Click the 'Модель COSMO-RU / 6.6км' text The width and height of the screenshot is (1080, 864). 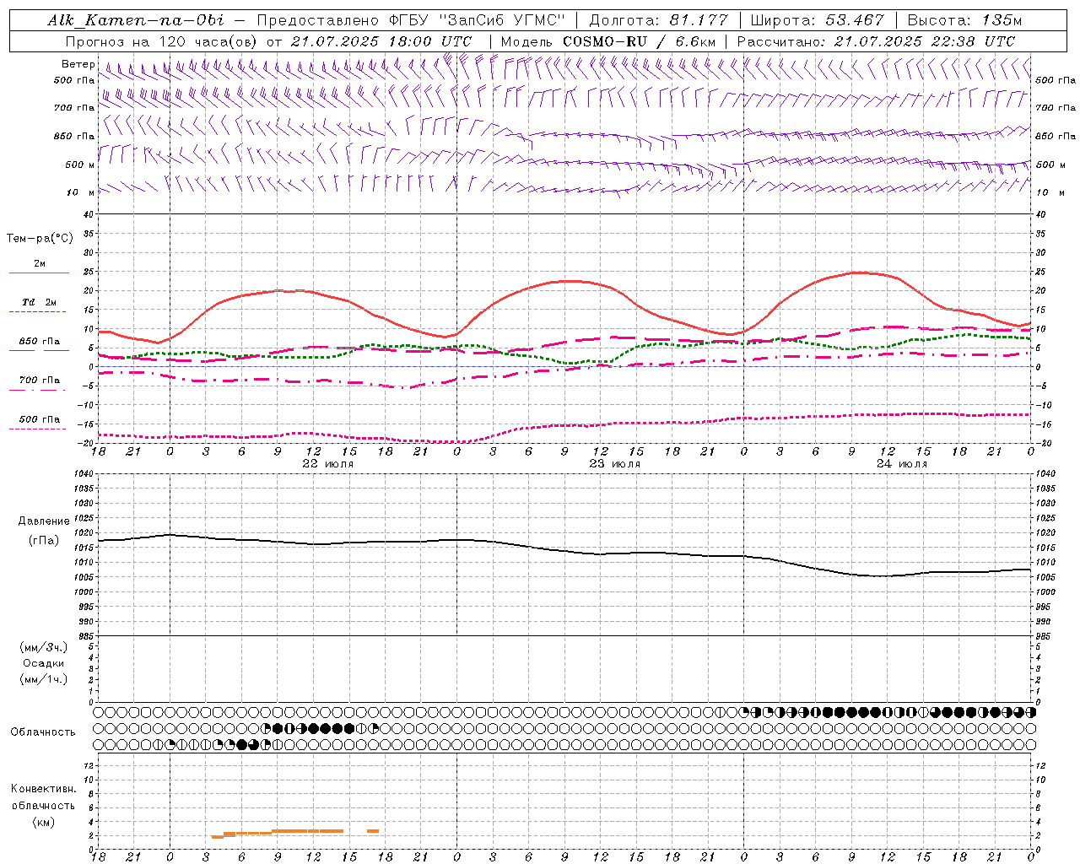[x=608, y=41]
